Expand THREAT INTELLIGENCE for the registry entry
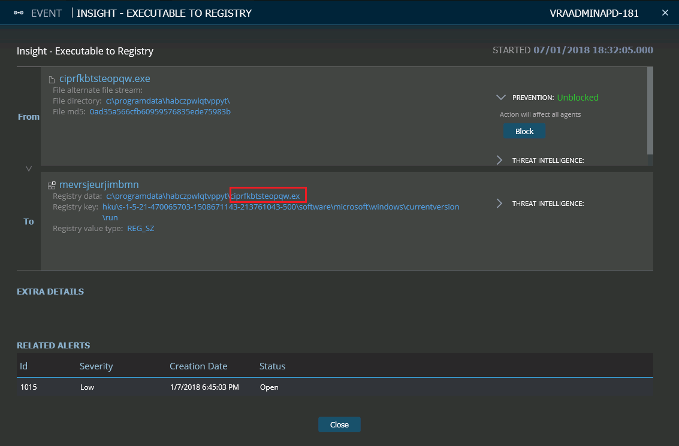 point(499,203)
